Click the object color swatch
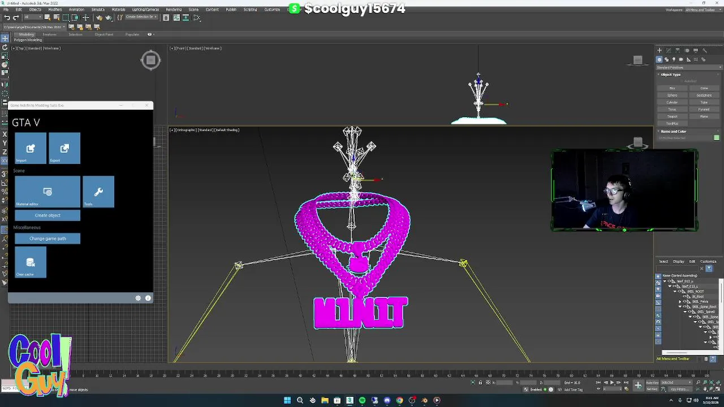The width and height of the screenshot is (724, 407). 717,137
